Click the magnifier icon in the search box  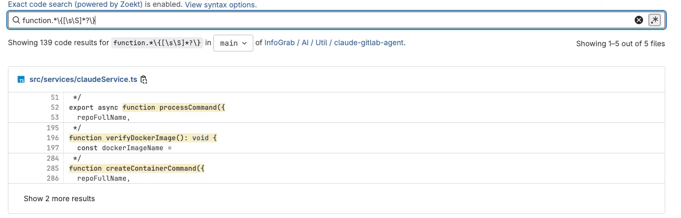[16, 20]
